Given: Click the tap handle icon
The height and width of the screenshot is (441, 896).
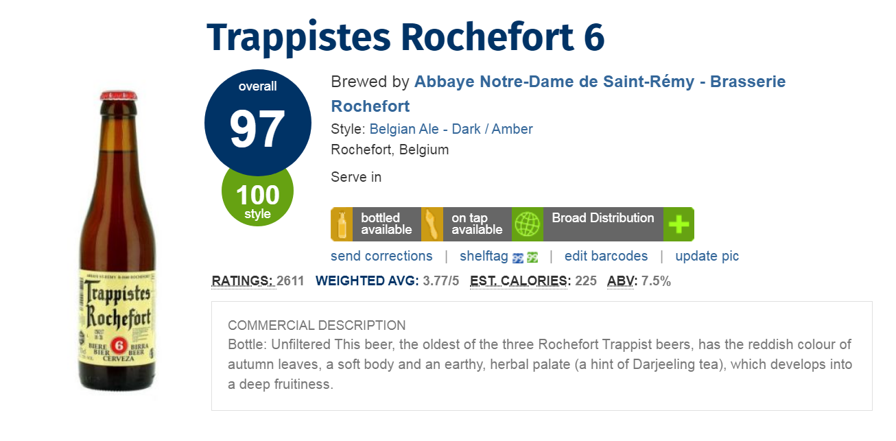Looking at the screenshot, I should click(x=432, y=224).
